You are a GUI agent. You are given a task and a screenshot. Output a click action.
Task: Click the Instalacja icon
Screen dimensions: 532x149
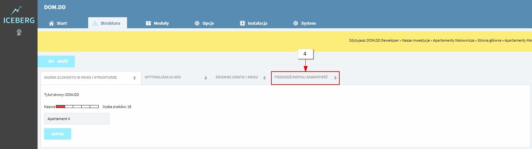click(242, 23)
